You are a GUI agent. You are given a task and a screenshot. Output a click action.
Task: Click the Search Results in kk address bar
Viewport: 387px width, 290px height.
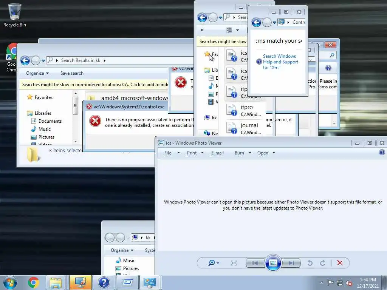pos(120,60)
